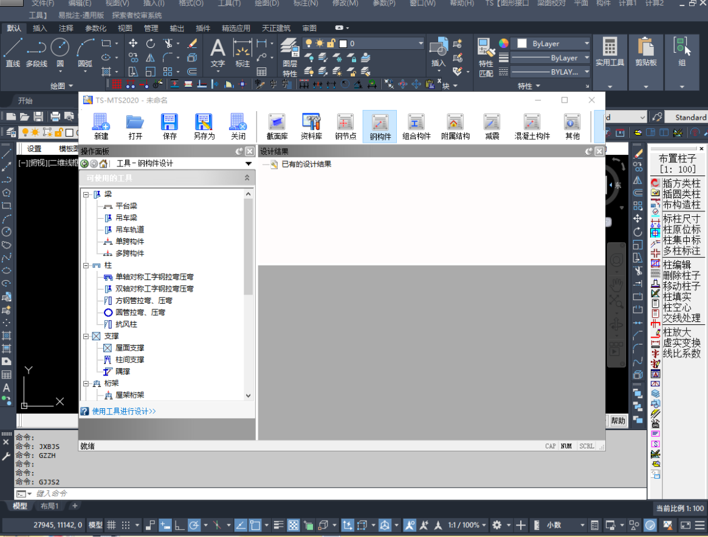Viewport: 708px width, 537px height.
Task: Toggle 模型 space button in status bar
Action: 95,525
